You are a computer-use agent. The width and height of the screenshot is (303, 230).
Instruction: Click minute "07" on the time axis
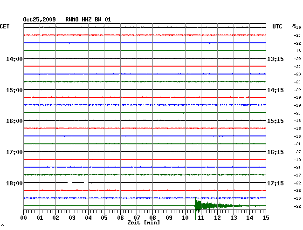(x=137, y=218)
